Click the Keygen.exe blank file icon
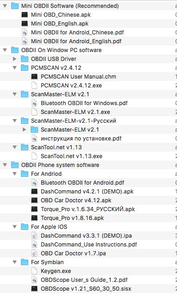The image size is (177, 300). 34,271
